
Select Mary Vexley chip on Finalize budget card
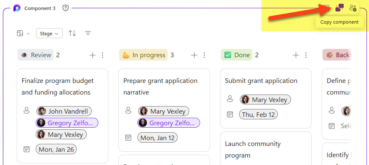(61, 134)
